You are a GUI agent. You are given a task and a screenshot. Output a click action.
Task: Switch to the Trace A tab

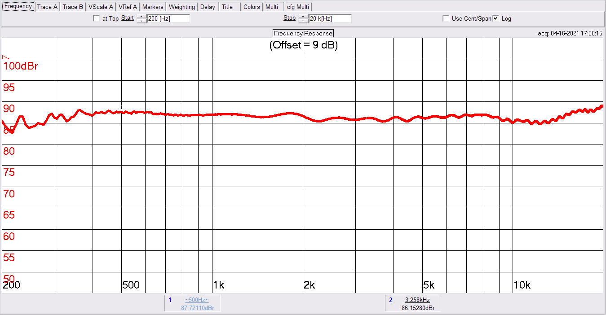pyautogui.click(x=47, y=7)
